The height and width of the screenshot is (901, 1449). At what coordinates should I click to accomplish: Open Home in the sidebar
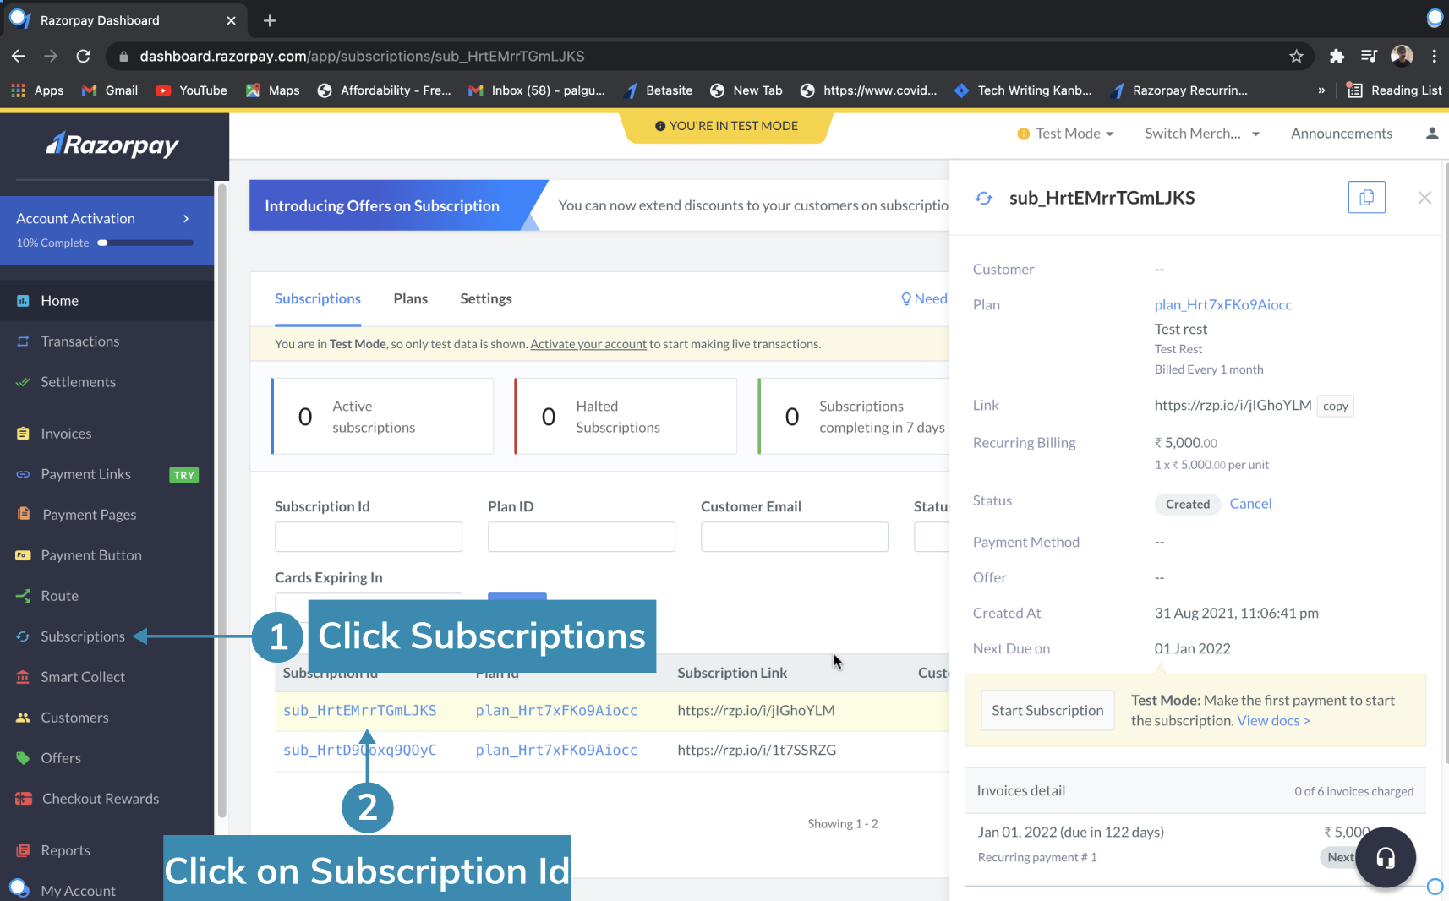coord(59,301)
